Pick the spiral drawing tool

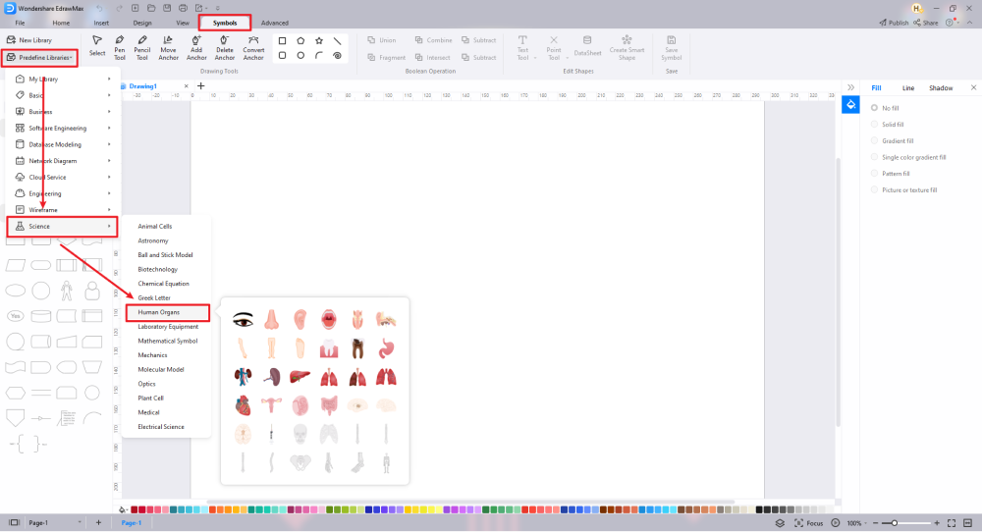[x=337, y=56]
